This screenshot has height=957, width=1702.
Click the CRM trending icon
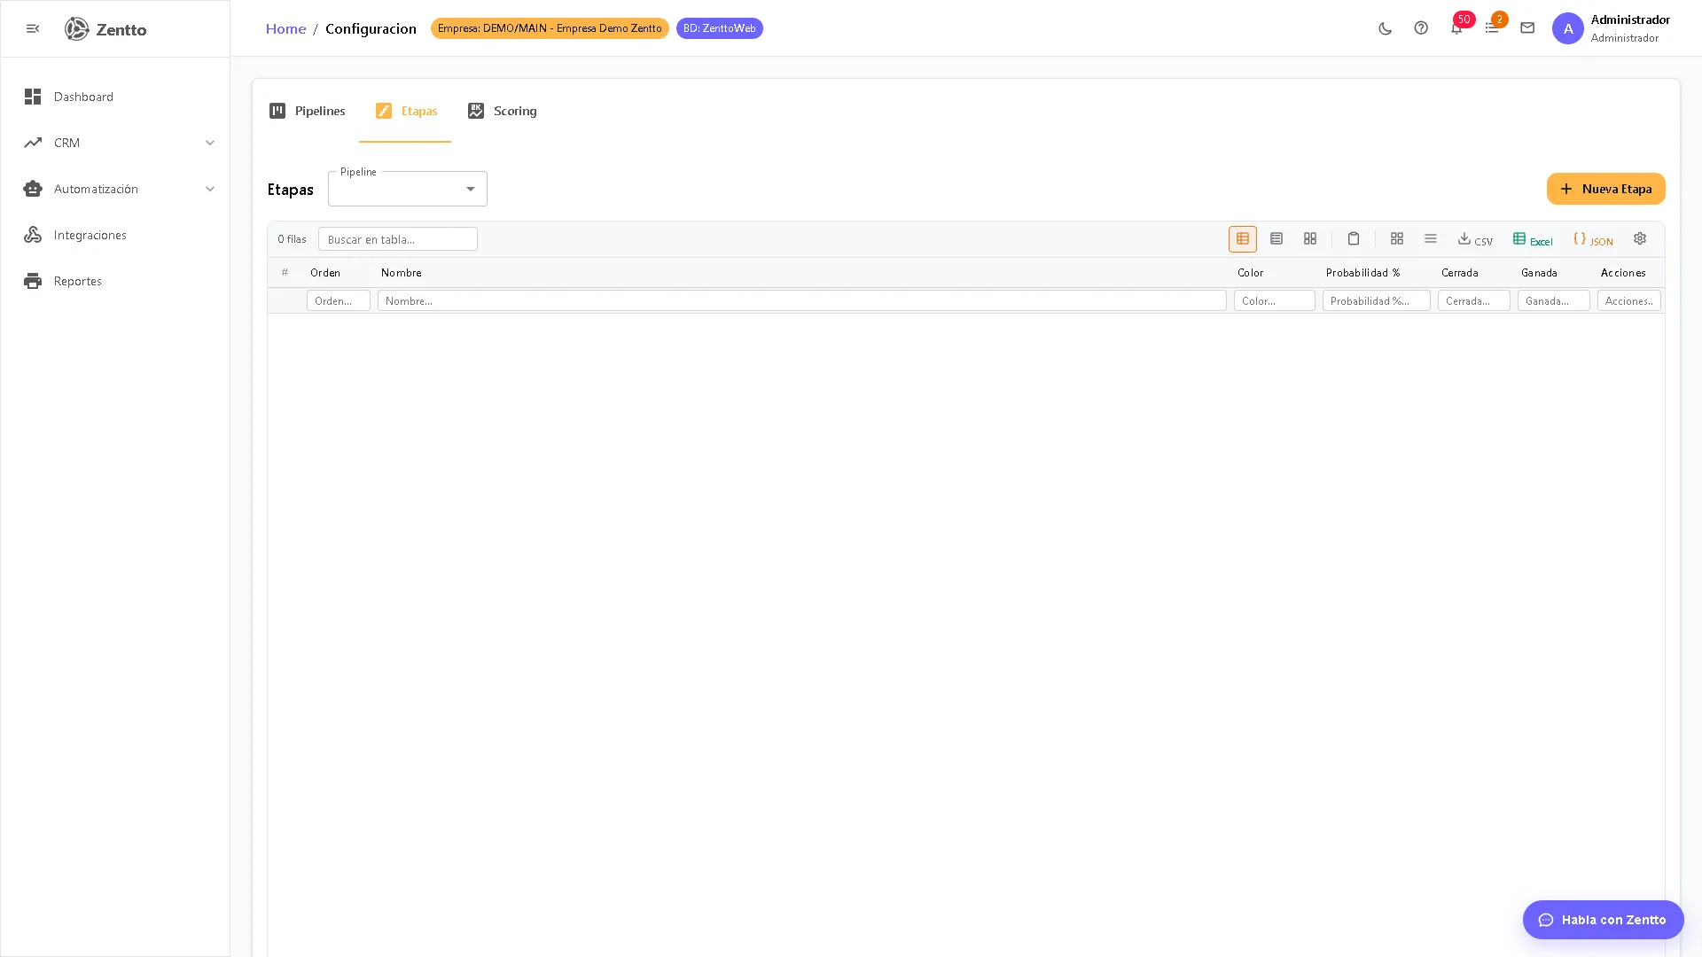pos(33,143)
